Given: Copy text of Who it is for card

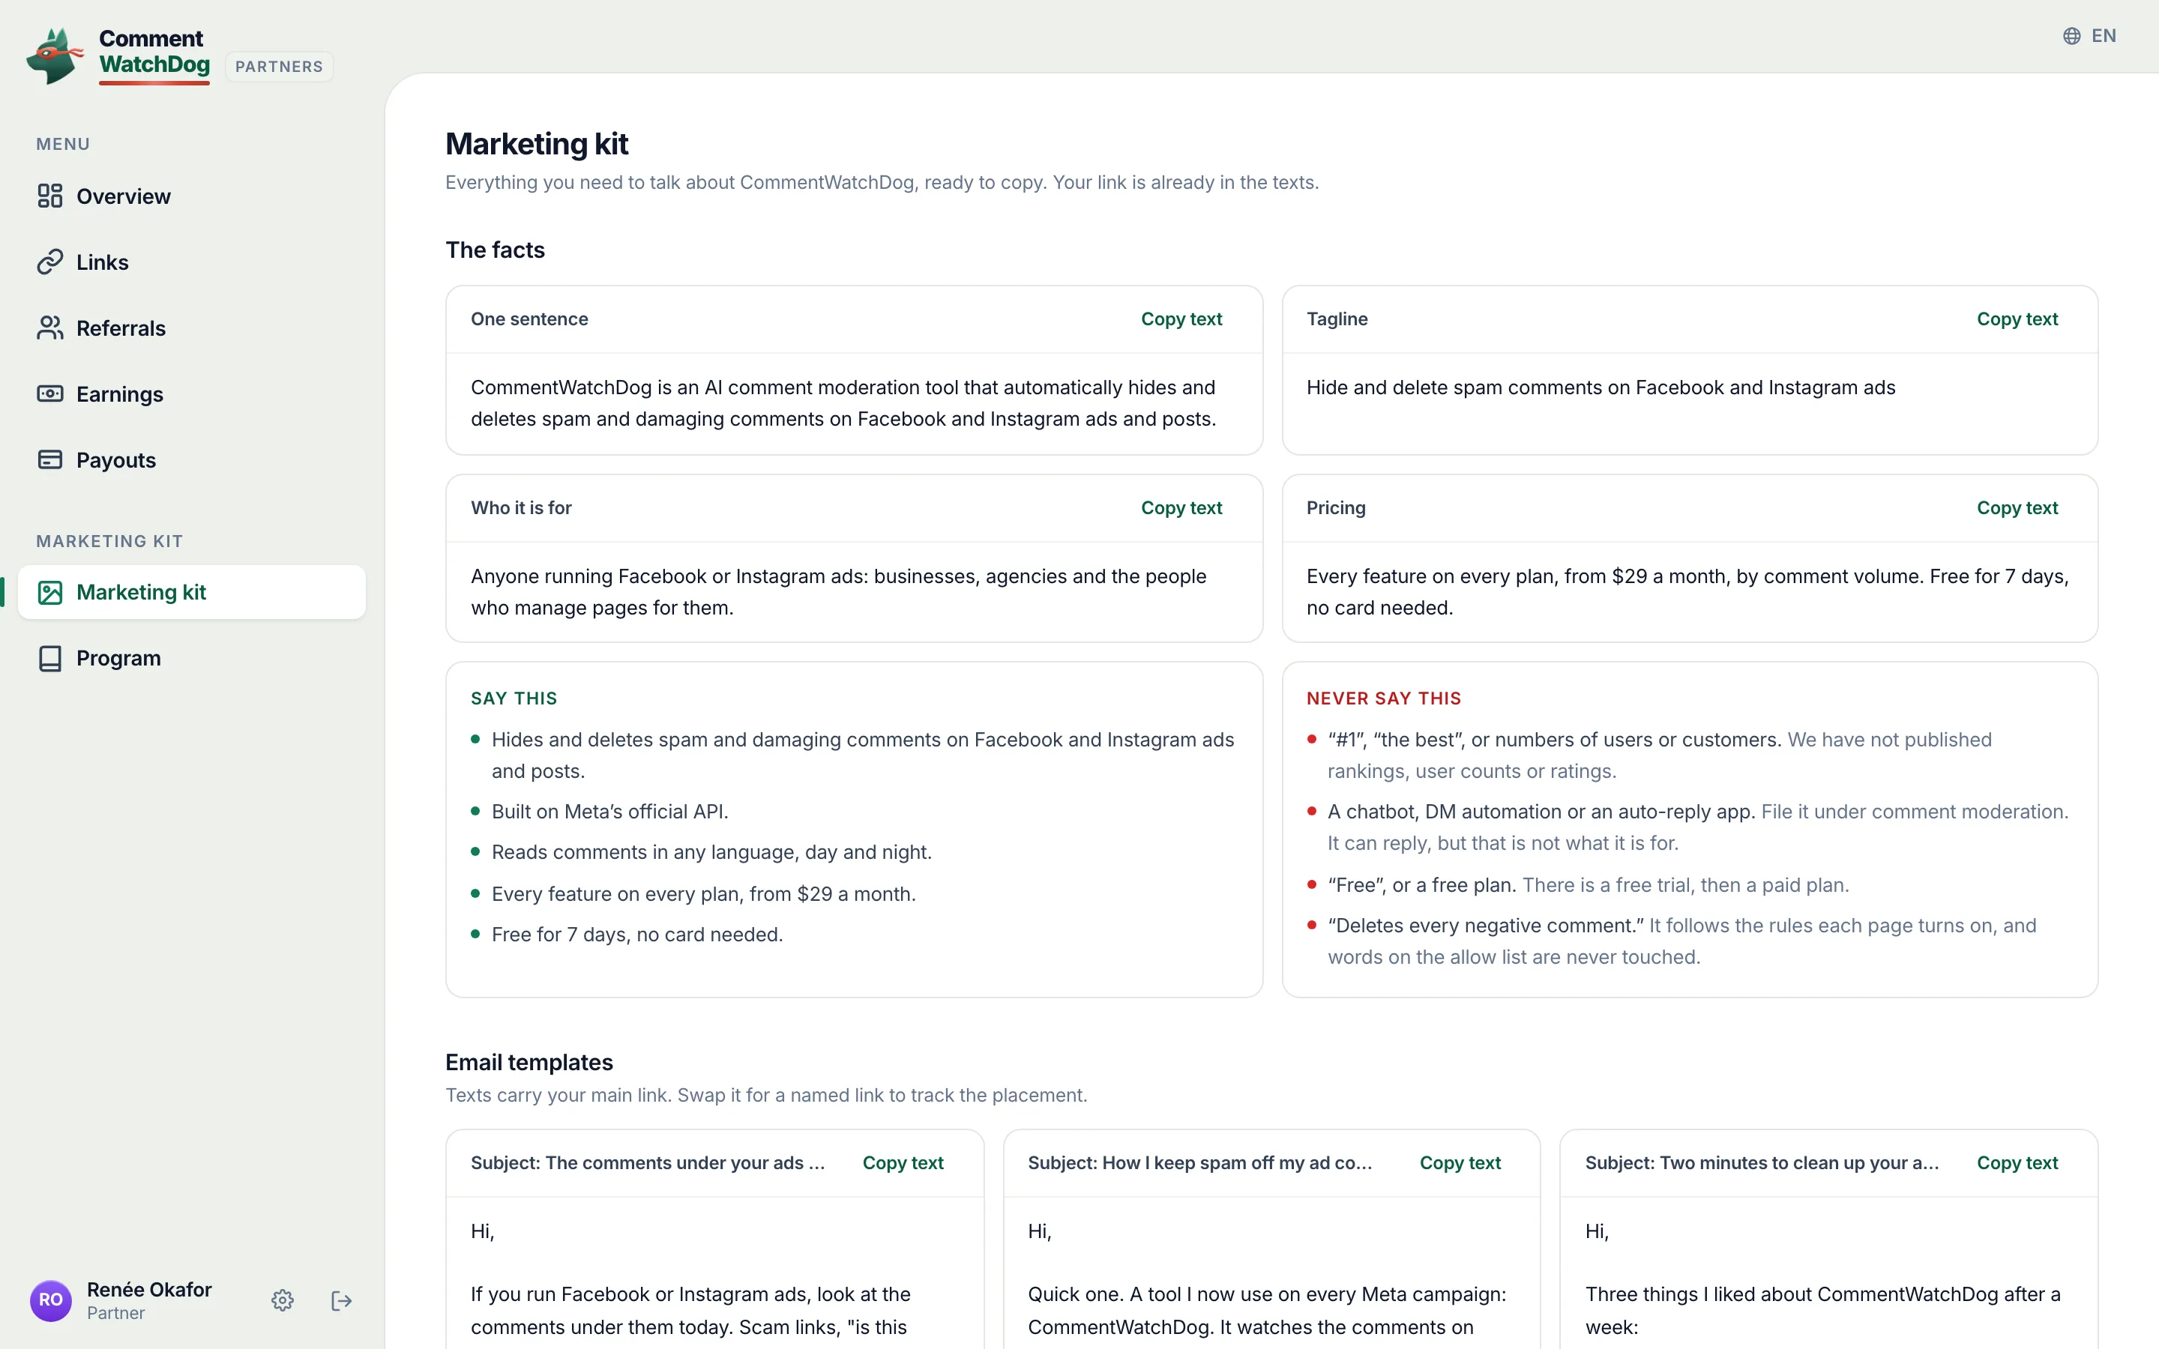Looking at the screenshot, I should 1181,507.
